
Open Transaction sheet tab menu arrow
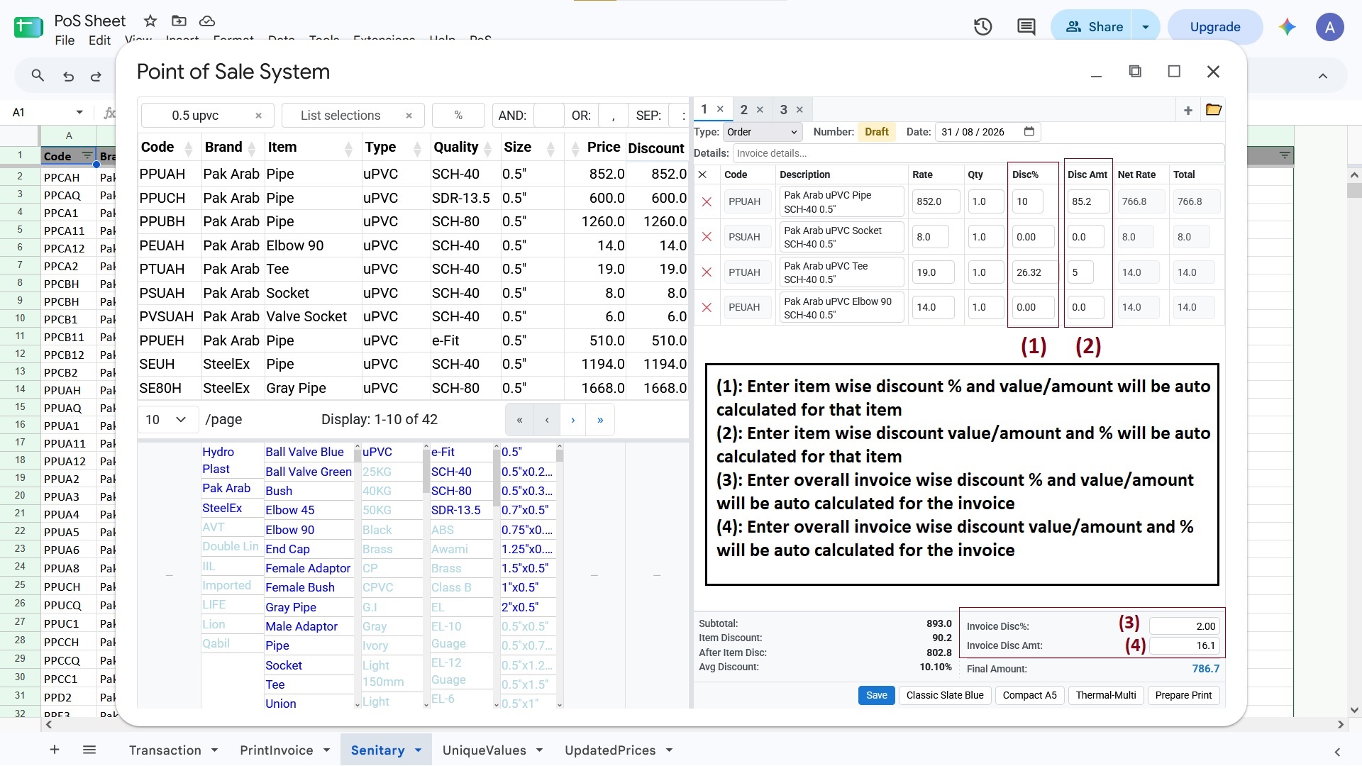tap(214, 750)
